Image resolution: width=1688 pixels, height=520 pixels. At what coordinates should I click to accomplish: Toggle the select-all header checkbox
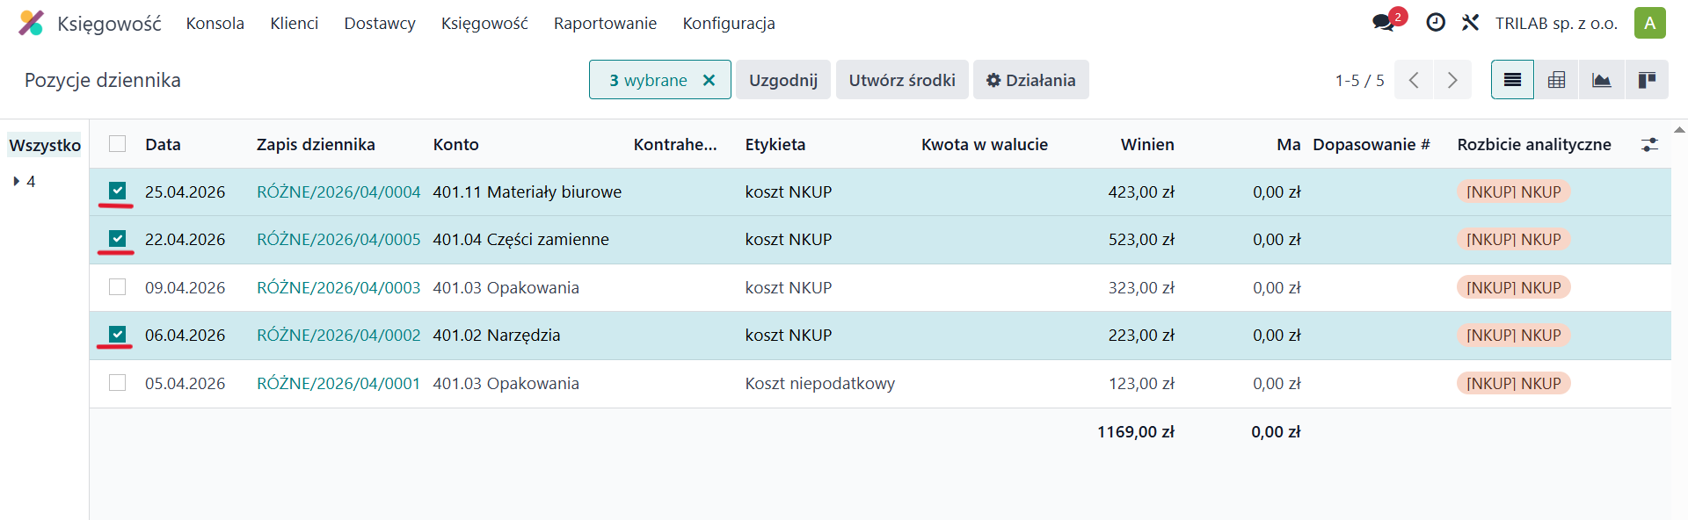(118, 144)
